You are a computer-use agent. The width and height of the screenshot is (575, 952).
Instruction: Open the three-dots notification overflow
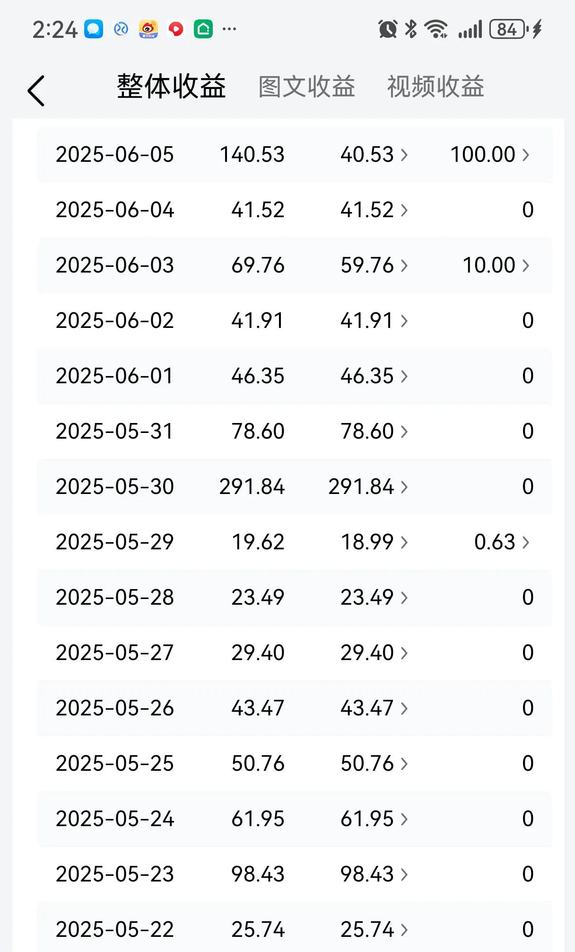click(x=229, y=29)
